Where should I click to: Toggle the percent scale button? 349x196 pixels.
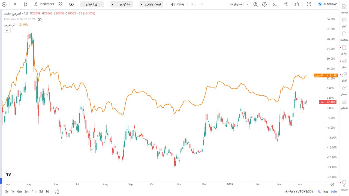(319, 192)
